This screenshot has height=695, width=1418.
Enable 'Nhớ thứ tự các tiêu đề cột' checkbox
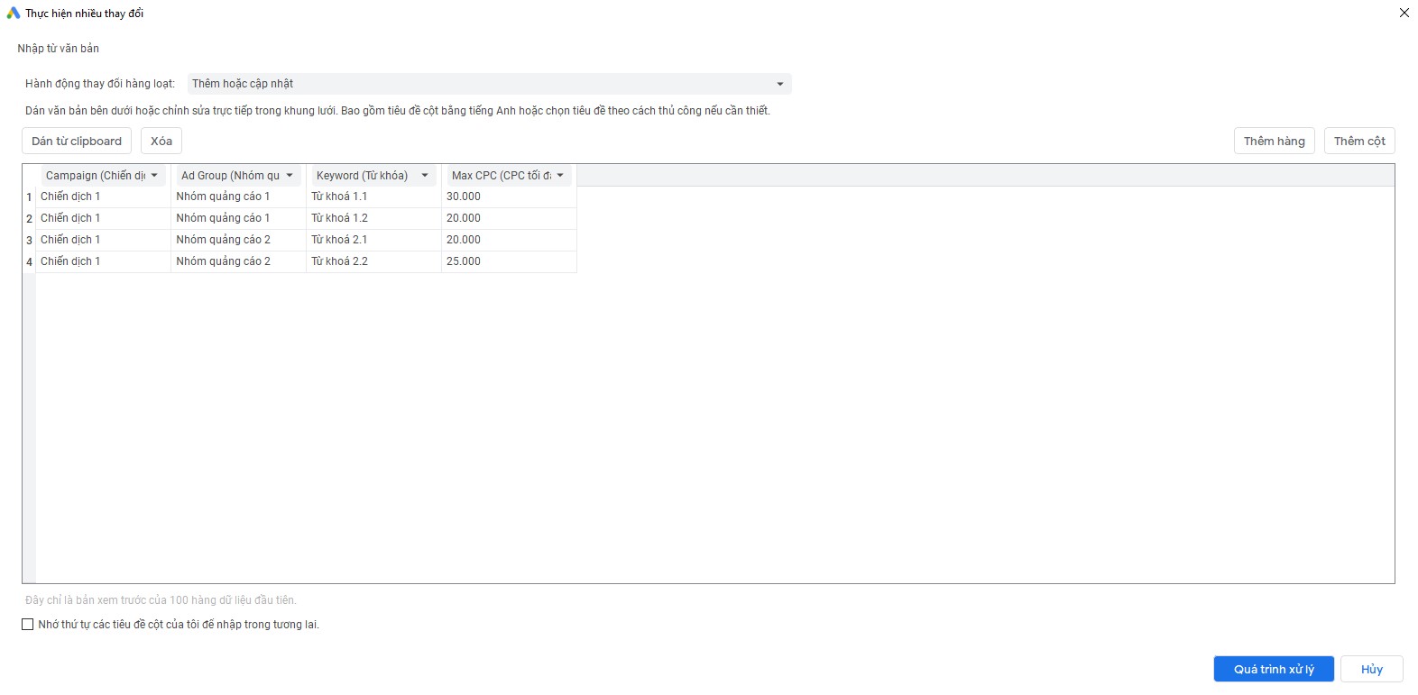(28, 625)
